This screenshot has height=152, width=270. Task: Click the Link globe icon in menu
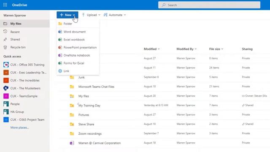(x=60, y=71)
